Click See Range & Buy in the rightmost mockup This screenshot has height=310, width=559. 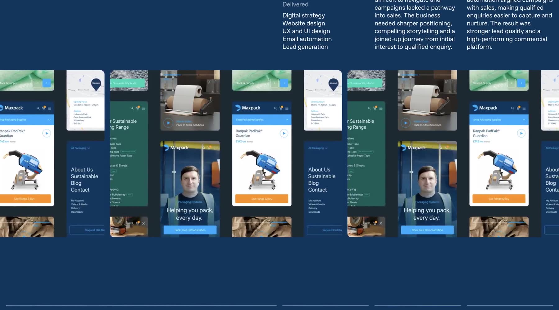tap(499, 199)
